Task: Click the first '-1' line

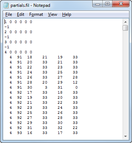Action: tap(7, 27)
